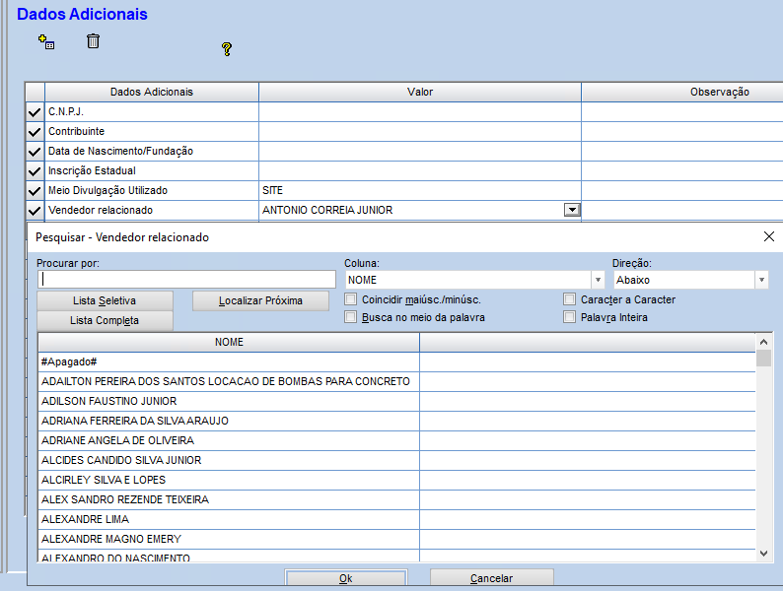
Task: Check the Palavra Inteira option
Action: [x=569, y=317]
